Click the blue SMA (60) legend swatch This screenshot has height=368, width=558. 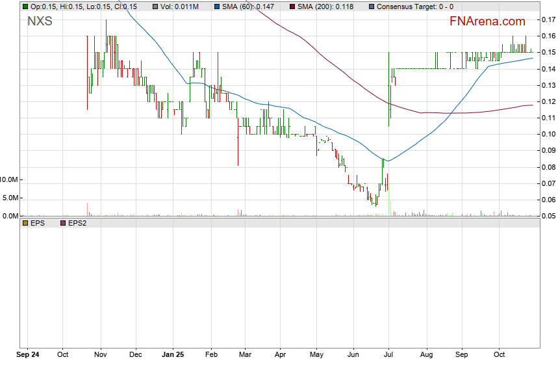[217, 7]
